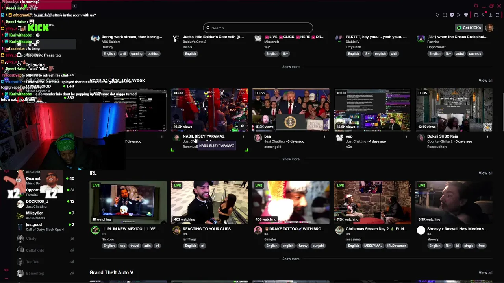Viewport: 504px width, 283px height.
Task: Select the gaming tag
Action: tap(137, 54)
